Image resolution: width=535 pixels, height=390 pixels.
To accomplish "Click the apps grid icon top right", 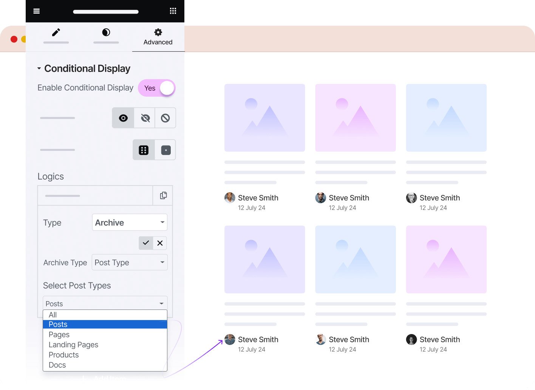I will click(x=173, y=11).
